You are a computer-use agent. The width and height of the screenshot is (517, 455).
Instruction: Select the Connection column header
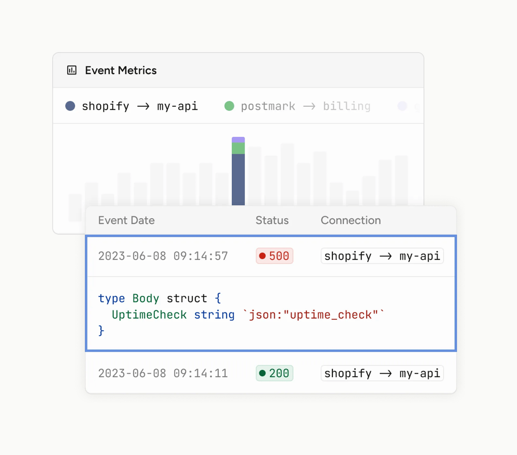click(x=350, y=220)
